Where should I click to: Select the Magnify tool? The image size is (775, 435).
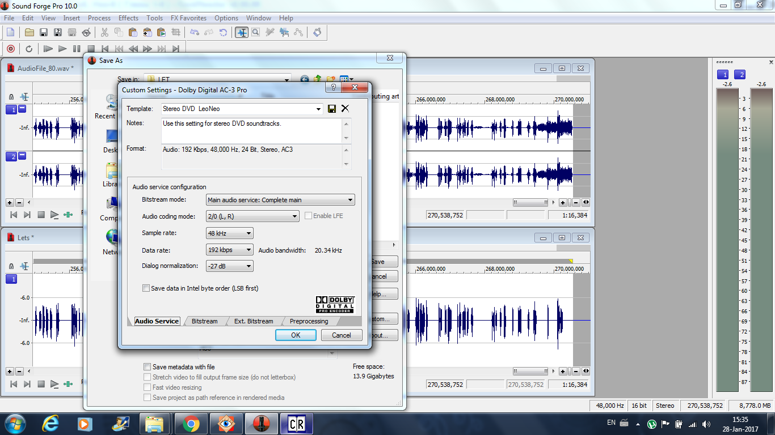click(256, 32)
